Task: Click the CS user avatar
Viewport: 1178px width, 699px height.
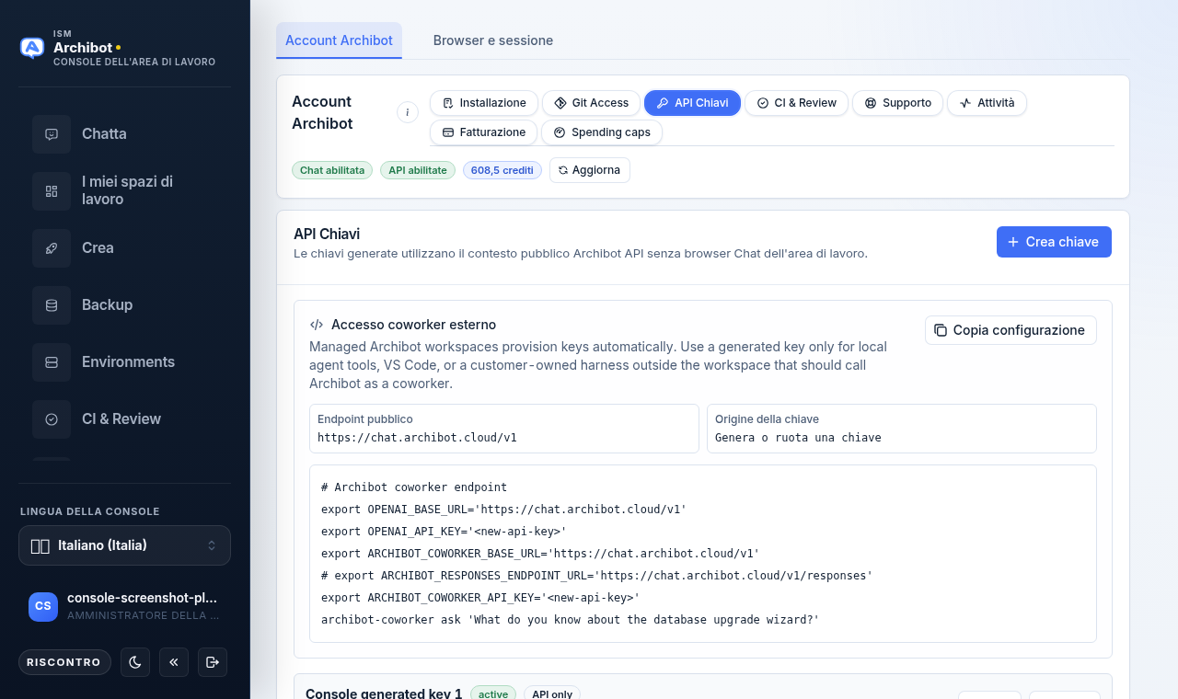Action: [43, 606]
